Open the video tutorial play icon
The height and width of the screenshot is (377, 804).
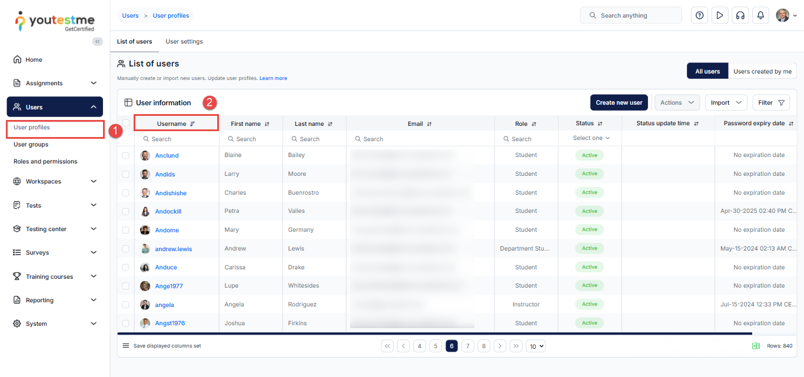click(x=719, y=15)
